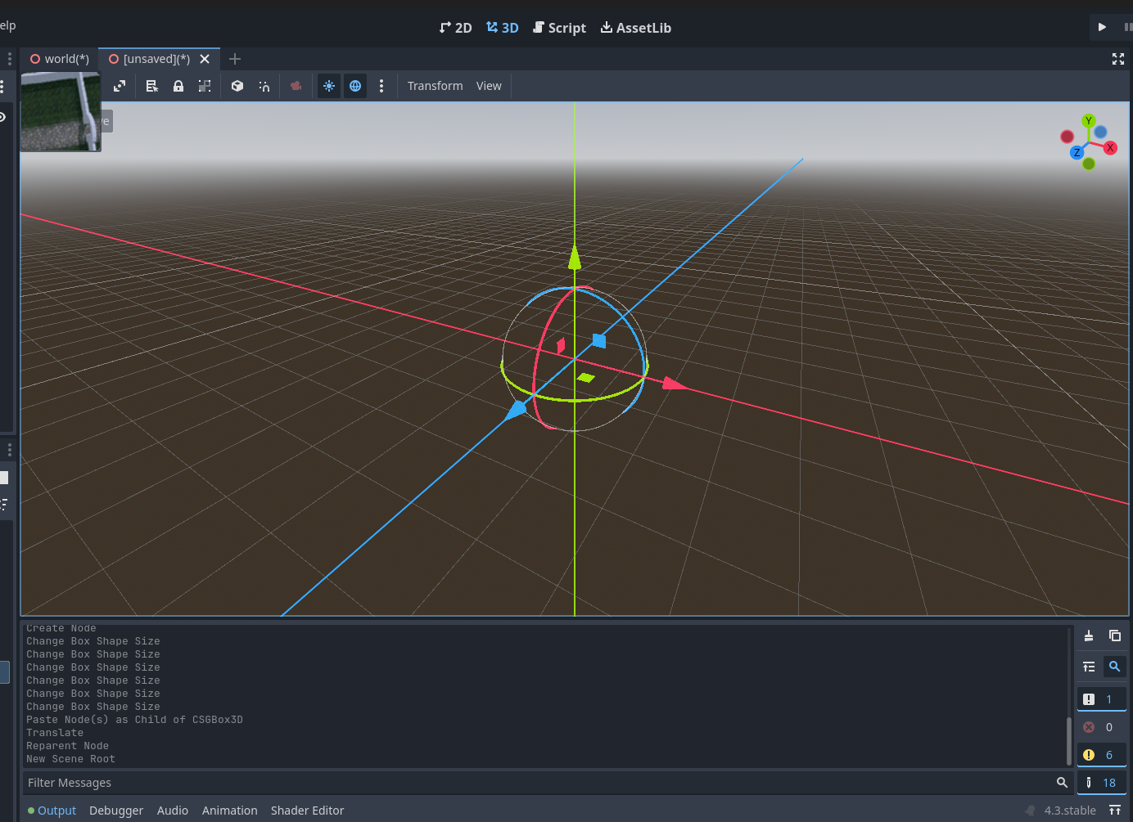
Task: Add a new scene tab with plus
Action: pyautogui.click(x=235, y=59)
